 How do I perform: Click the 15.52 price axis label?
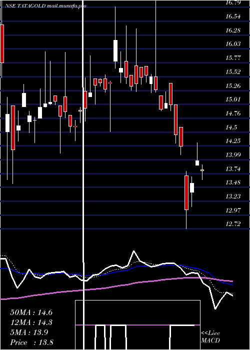[233, 72]
